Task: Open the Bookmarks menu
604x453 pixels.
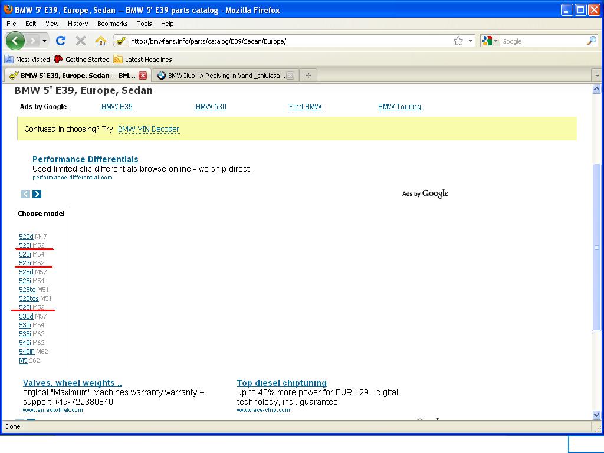Action: click(112, 24)
